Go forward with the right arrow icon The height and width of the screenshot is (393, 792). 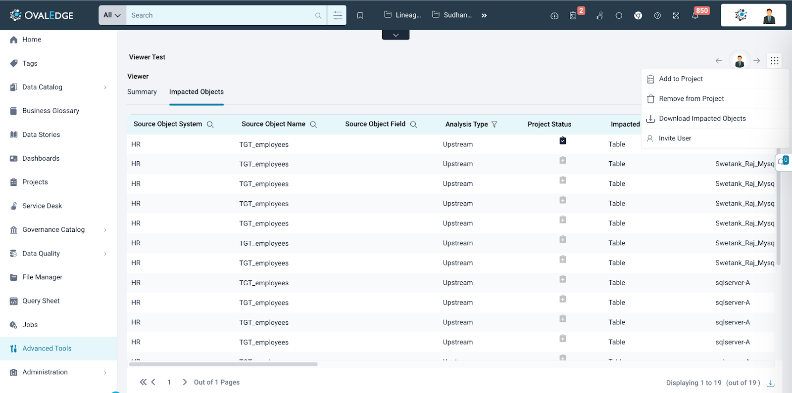757,61
